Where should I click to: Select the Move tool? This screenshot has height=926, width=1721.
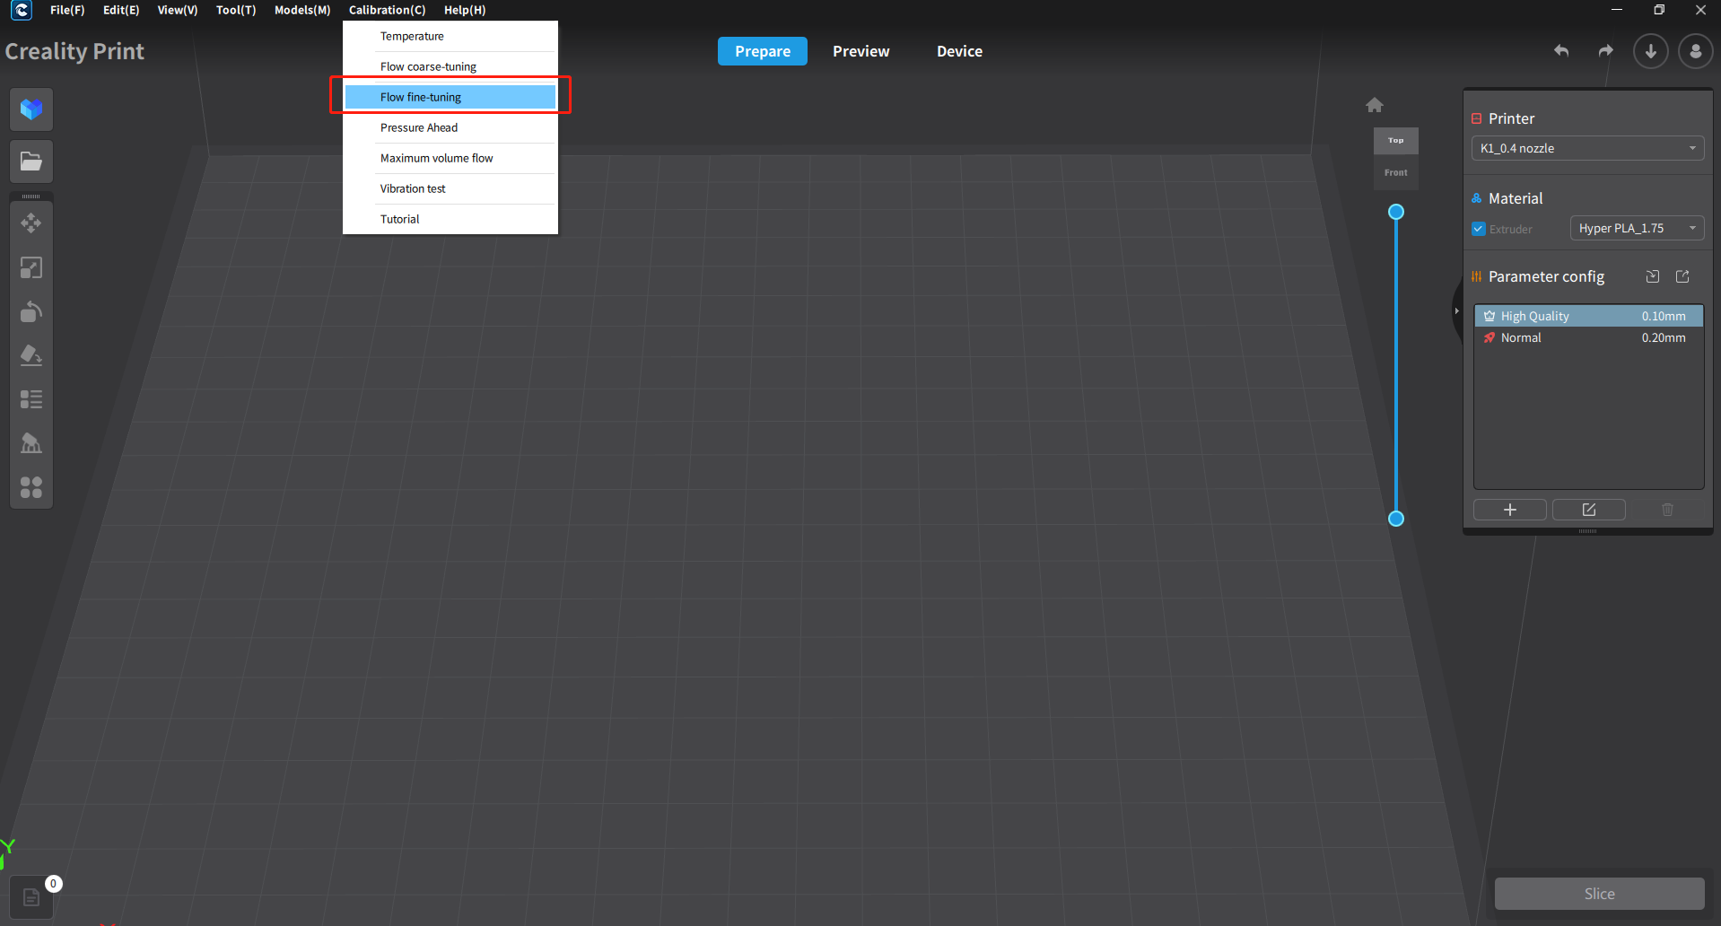[31, 223]
